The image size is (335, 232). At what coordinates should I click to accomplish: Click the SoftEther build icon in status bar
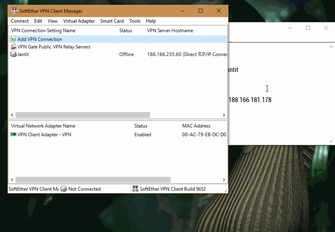[135, 189]
